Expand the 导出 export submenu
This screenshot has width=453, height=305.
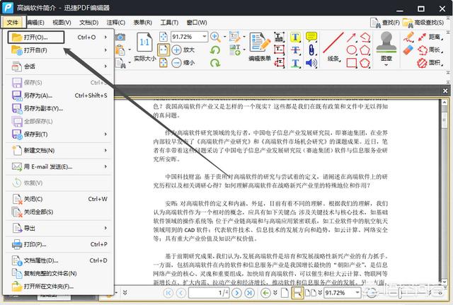click(x=106, y=228)
